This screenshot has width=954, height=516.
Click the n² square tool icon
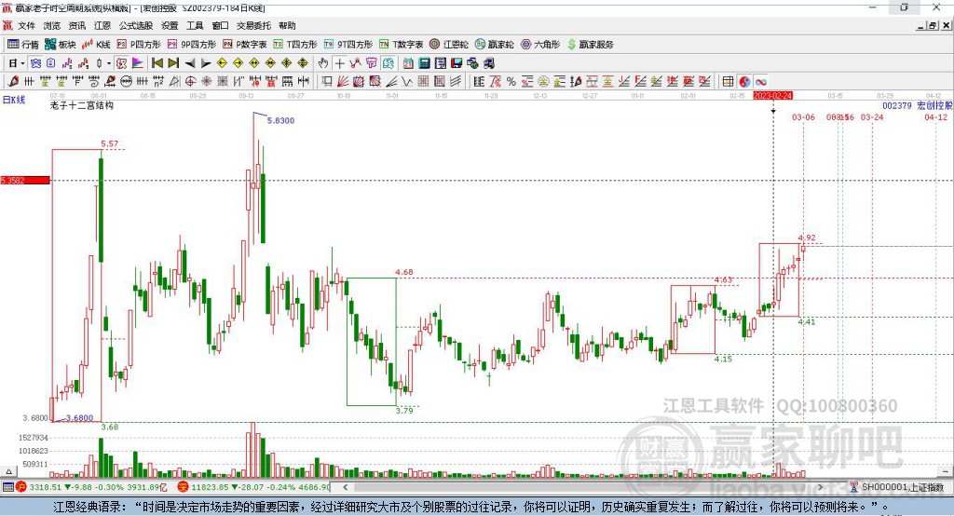click(x=158, y=82)
